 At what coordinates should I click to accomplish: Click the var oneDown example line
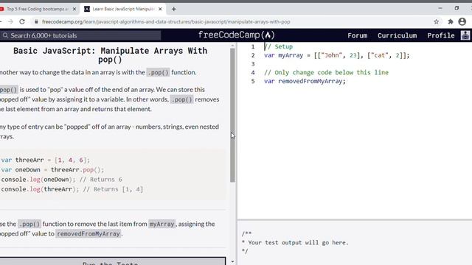[x=52, y=170]
